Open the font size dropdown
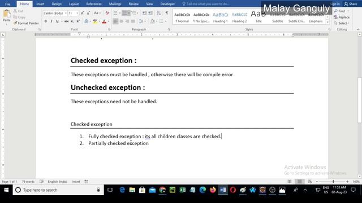The height and width of the screenshot is (203, 362). coord(77,13)
